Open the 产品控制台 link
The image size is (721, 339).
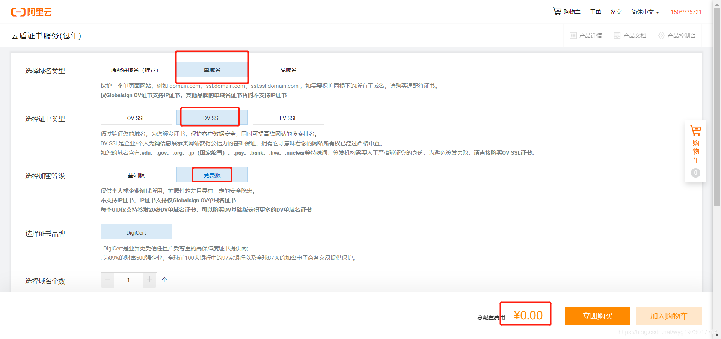point(682,36)
